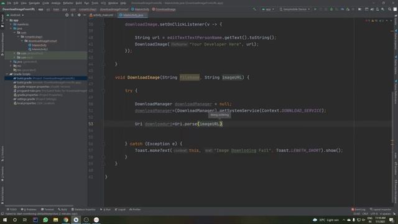Open the Code menu

(x=45, y=3)
